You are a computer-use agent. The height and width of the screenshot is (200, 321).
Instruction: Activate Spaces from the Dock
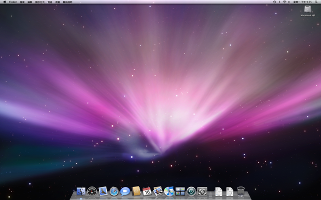click(180, 191)
